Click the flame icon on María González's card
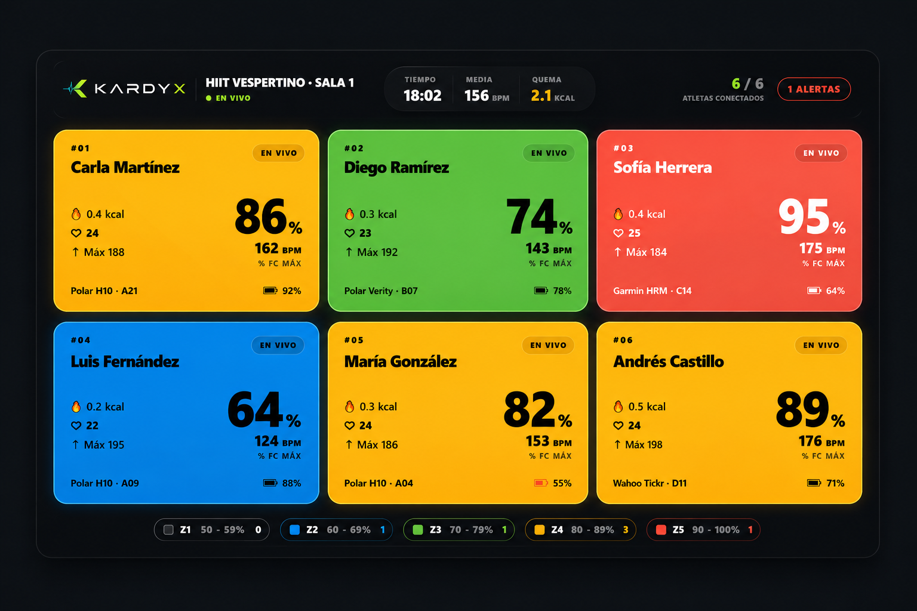Screen dimensions: 917x611 tap(349, 407)
